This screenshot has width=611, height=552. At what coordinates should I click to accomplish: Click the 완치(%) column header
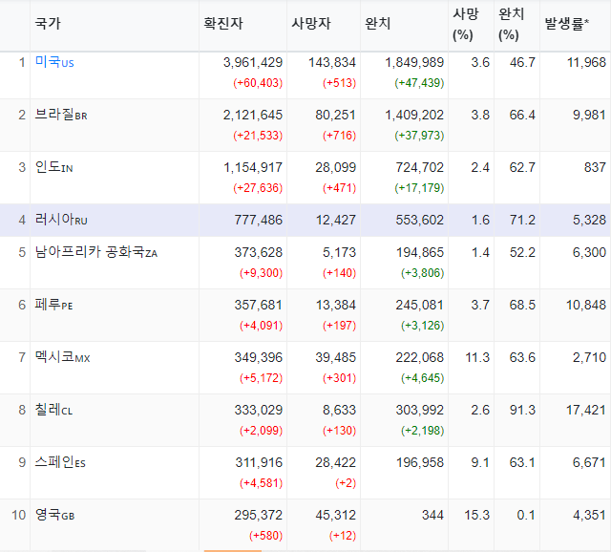511,25
